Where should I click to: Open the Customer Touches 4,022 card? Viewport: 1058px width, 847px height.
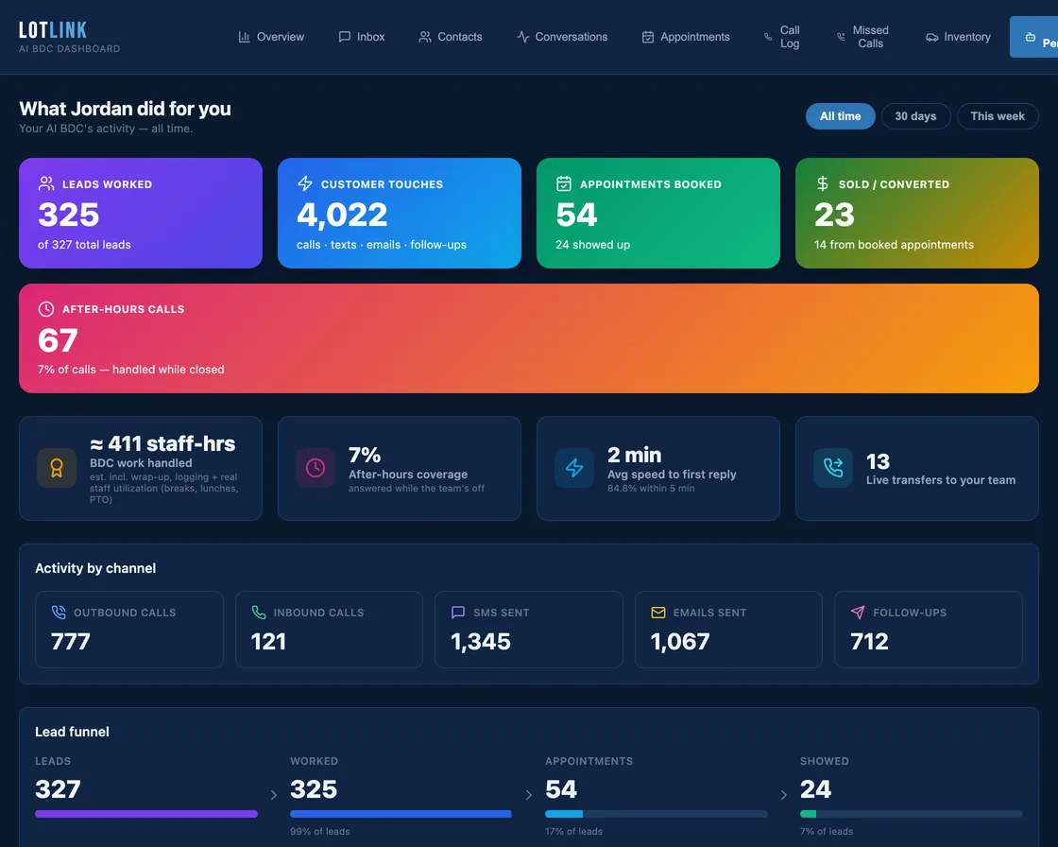click(x=400, y=213)
